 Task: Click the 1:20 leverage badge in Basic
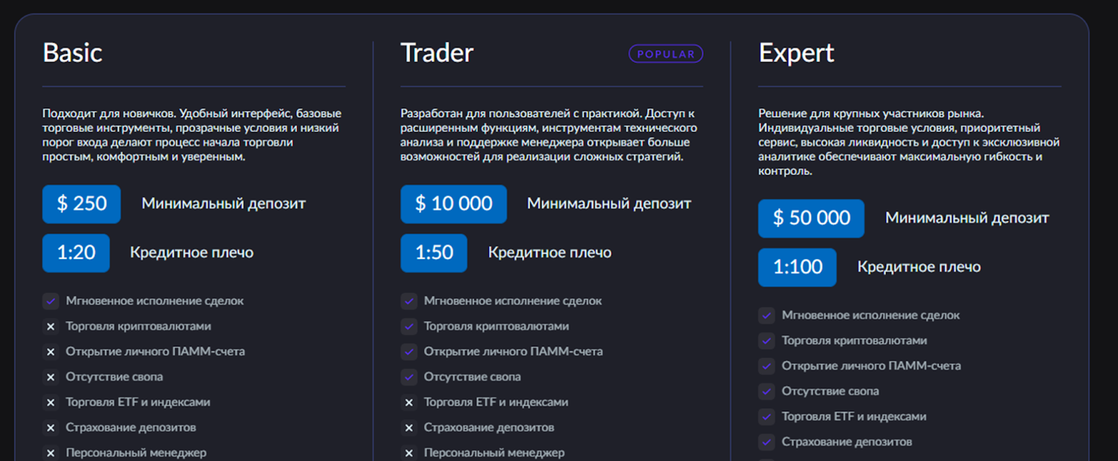(75, 253)
